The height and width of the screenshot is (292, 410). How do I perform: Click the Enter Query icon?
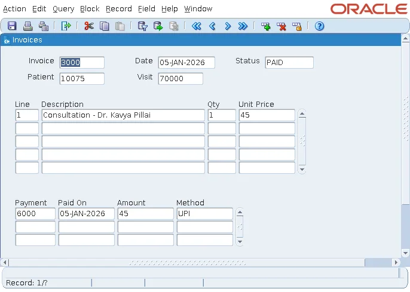click(x=143, y=26)
